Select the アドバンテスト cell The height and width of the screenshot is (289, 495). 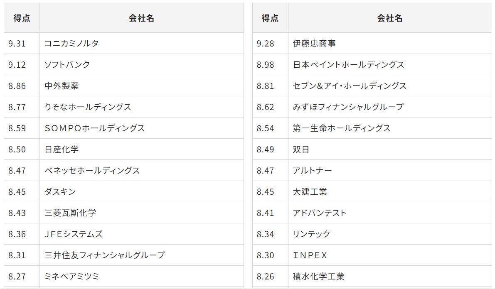pos(319,213)
